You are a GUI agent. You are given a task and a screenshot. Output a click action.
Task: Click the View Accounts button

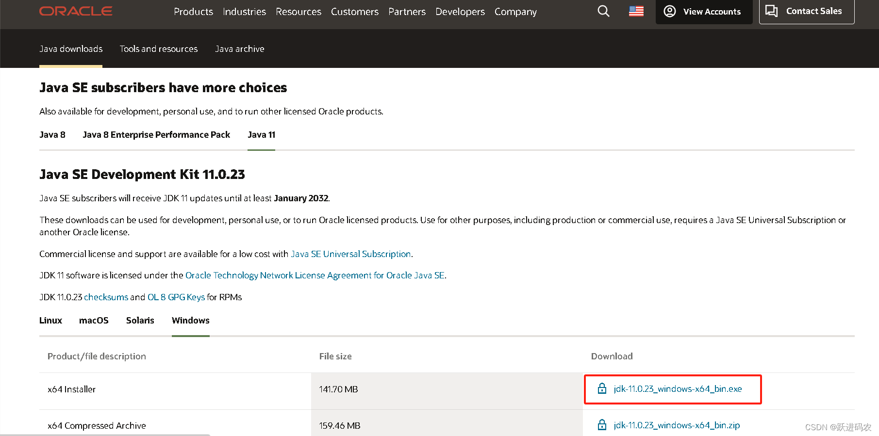(x=704, y=12)
